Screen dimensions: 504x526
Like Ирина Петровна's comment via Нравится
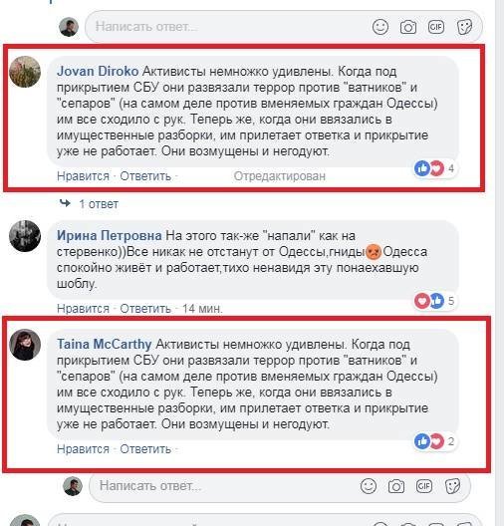83,309
